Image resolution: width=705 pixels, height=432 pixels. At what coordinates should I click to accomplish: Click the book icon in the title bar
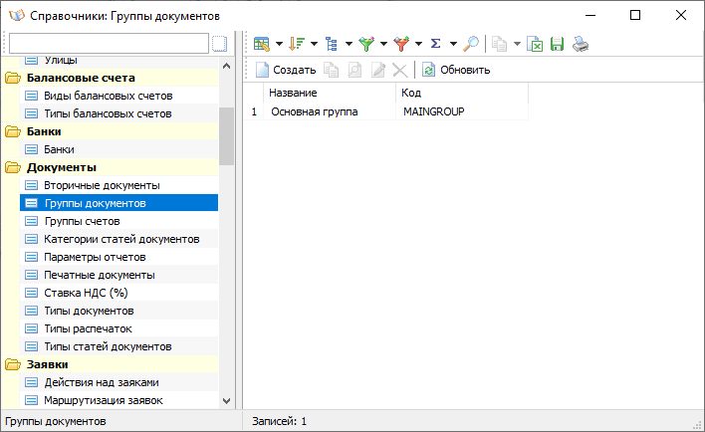pyautogui.click(x=16, y=16)
